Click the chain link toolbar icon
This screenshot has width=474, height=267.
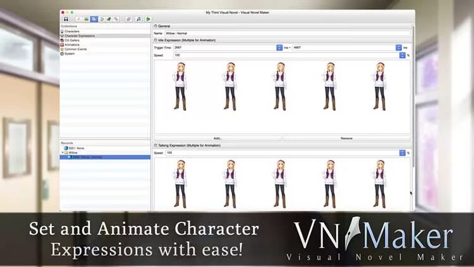point(116,19)
